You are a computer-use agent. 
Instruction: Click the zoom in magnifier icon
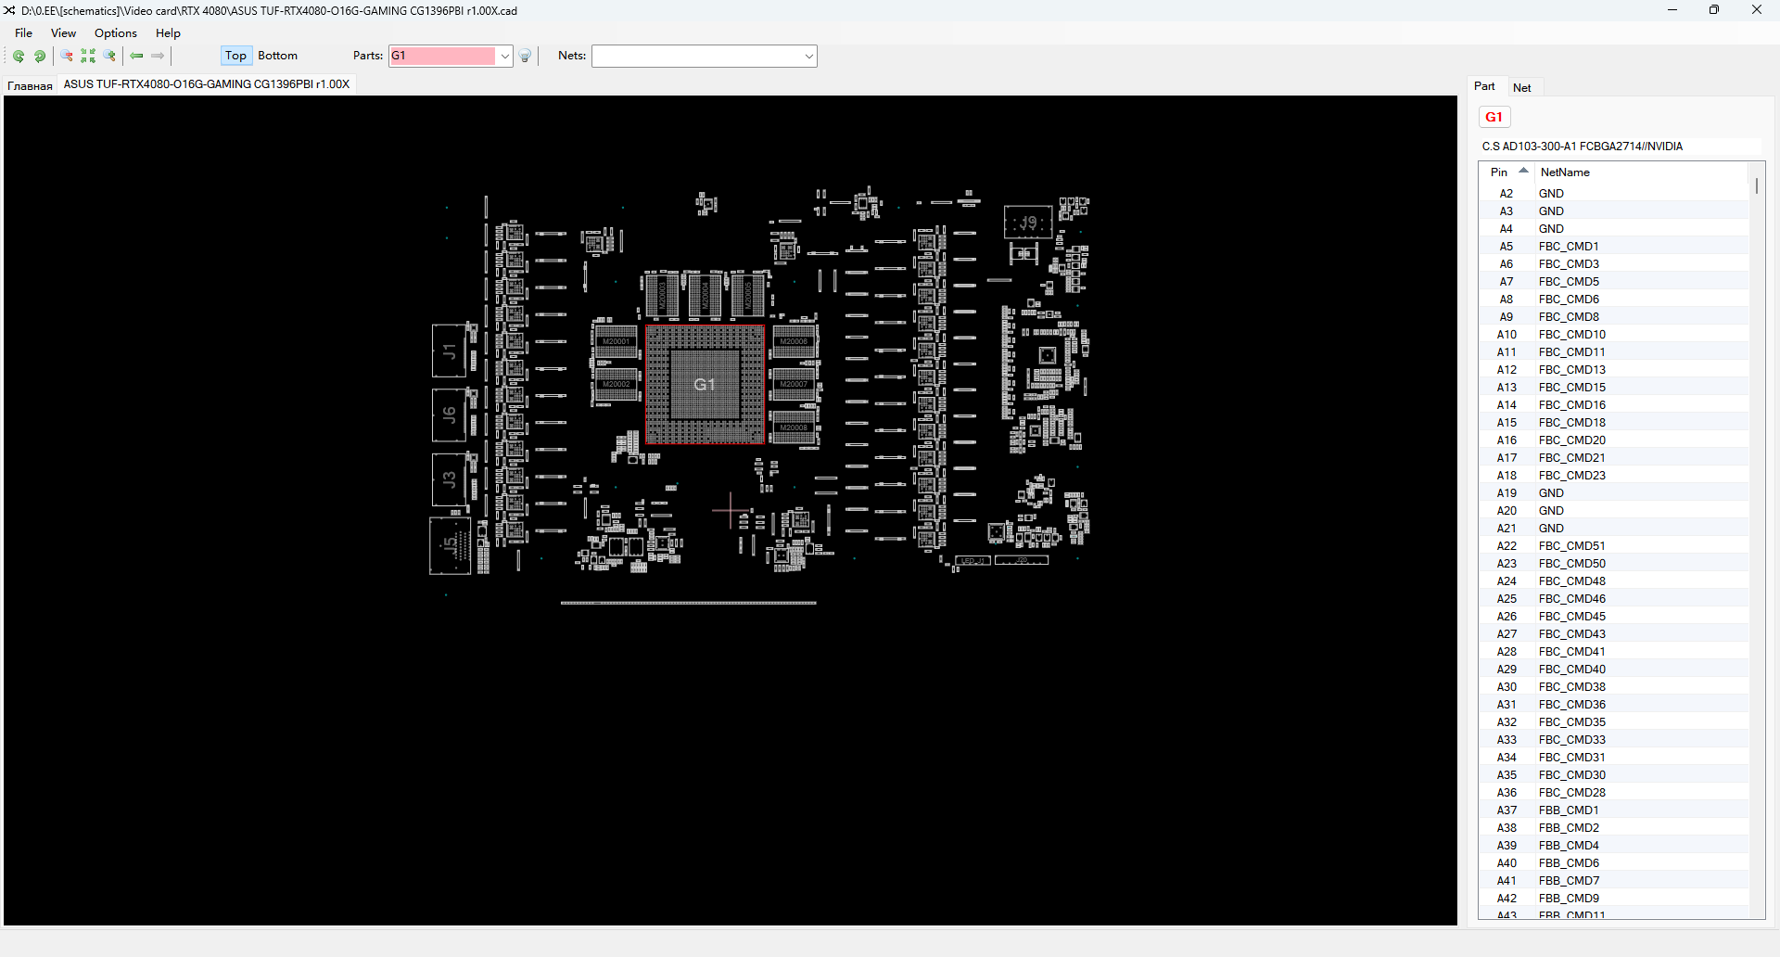(x=109, y=57)
